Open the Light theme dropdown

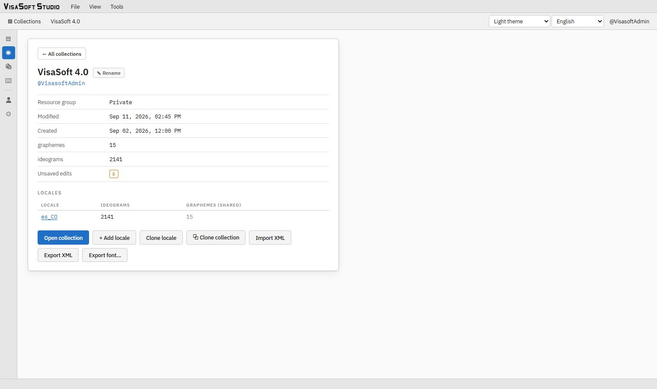tap(519, 21)
